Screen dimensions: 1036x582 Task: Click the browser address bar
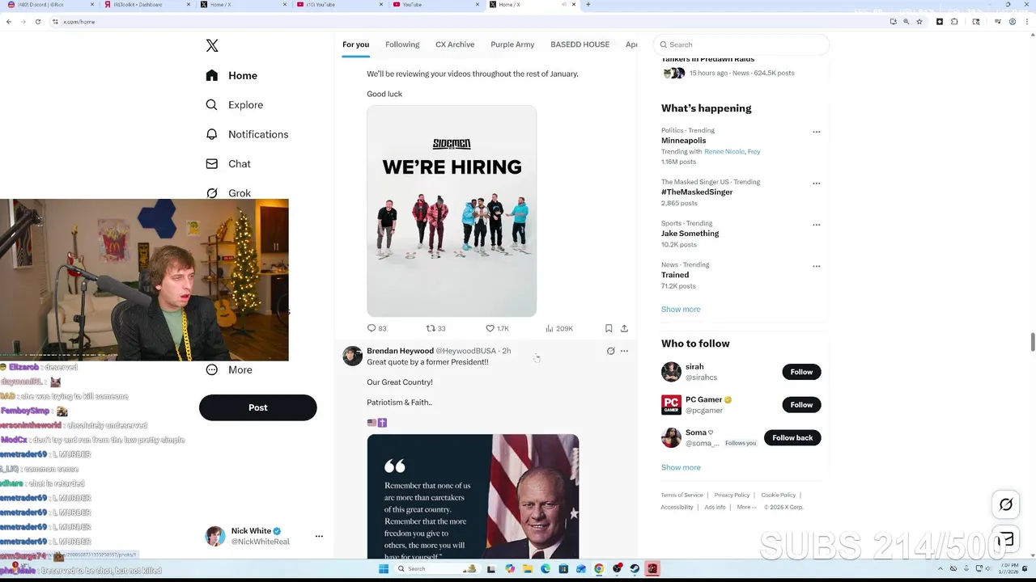(x=469, y=22)
